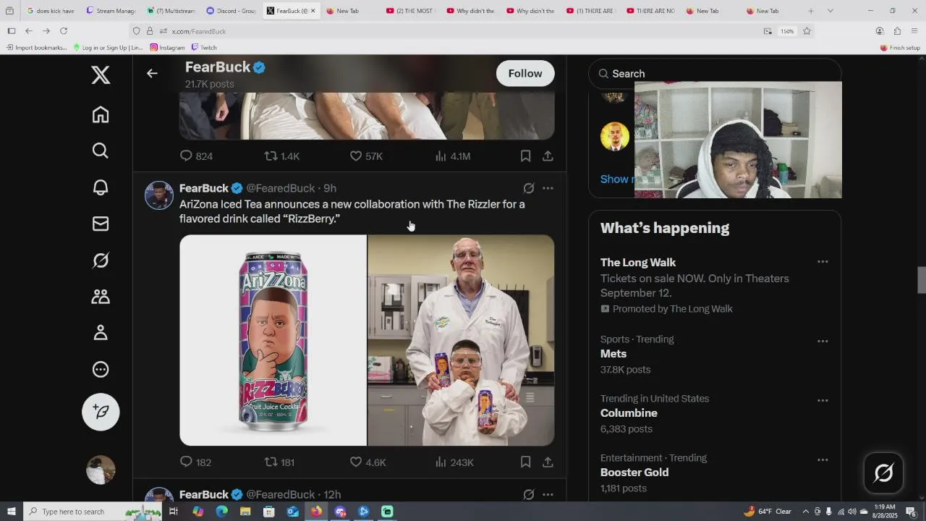Reload the page

tap(64, 31)
